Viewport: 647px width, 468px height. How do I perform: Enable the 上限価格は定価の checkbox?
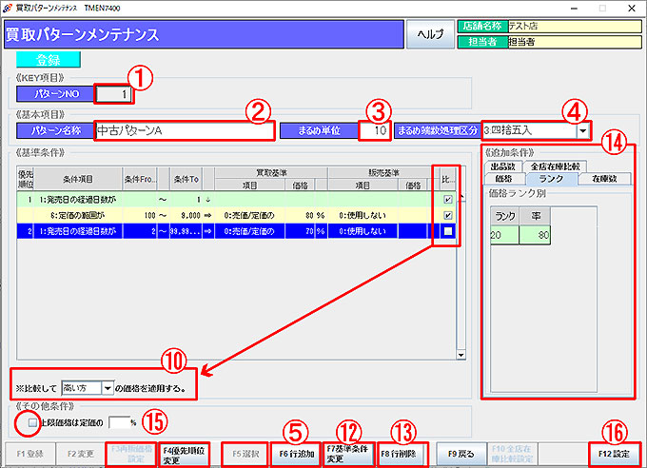pos(32,422)
